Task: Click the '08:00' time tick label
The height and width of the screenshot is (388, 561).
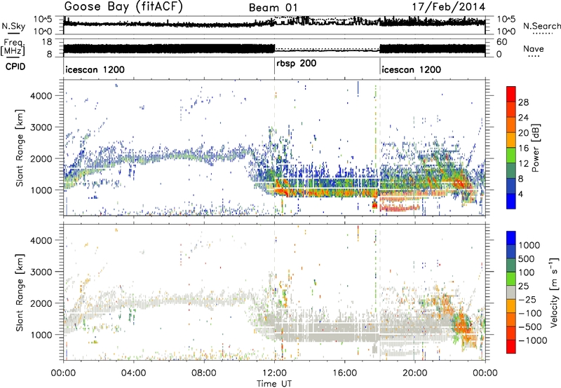Action: [x=204, y=373]
